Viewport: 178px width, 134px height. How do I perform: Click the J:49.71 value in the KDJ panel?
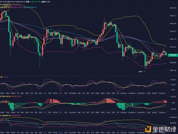pyautogui.click(x=6, y=77)
